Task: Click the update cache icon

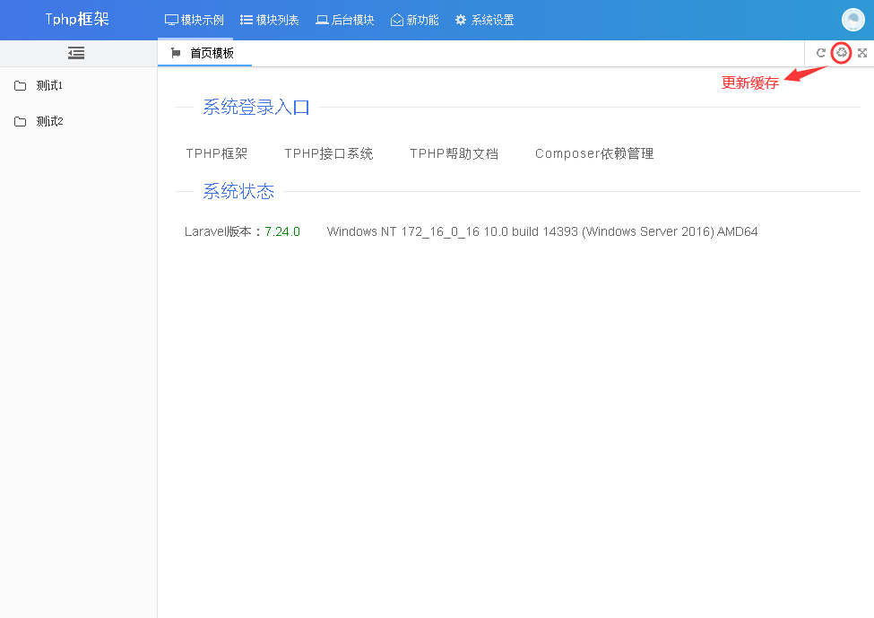Action: tap(841, 53)
